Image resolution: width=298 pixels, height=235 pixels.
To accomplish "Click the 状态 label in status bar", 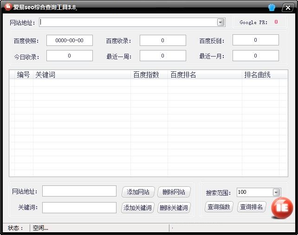I will click(x=15, y=228).
